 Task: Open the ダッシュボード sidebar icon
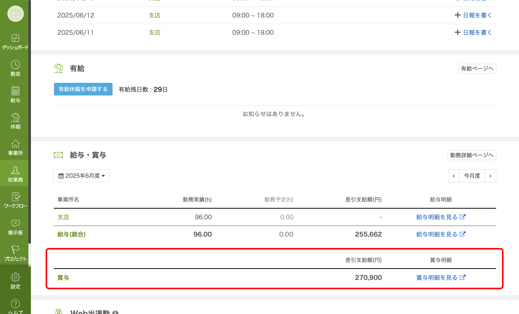(x=15, y=38)
